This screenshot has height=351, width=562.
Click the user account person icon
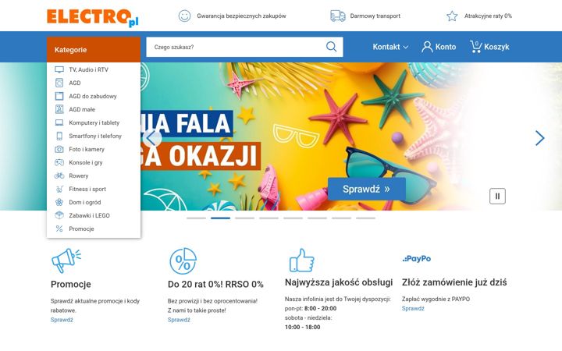click(427, 47)
